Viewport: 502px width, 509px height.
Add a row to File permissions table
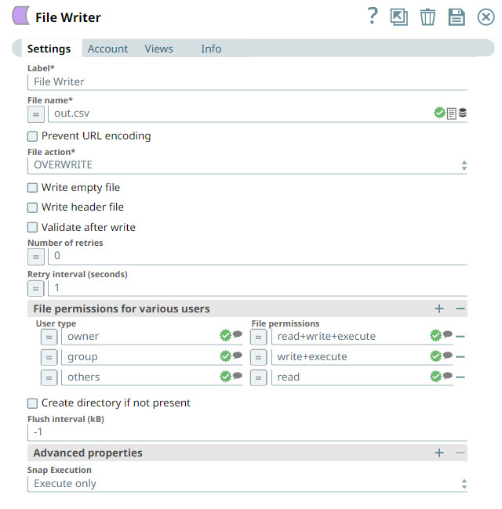pos(439,309)
